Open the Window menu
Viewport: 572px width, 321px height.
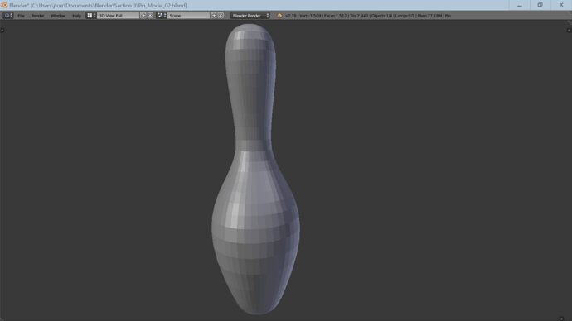(x=58, y=16)
